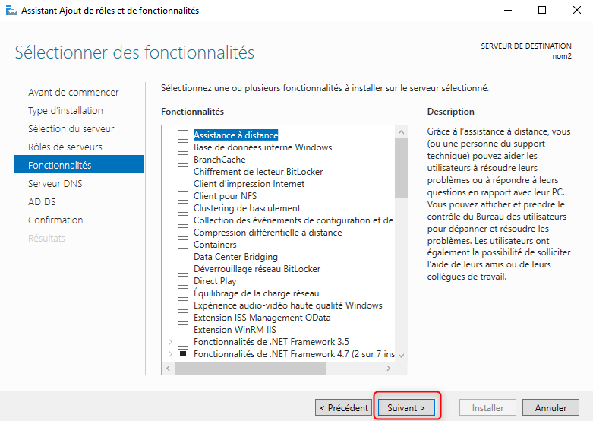The image size is (593, 421).
Task: Click the Suivant button
Action: tap(406, 408)
